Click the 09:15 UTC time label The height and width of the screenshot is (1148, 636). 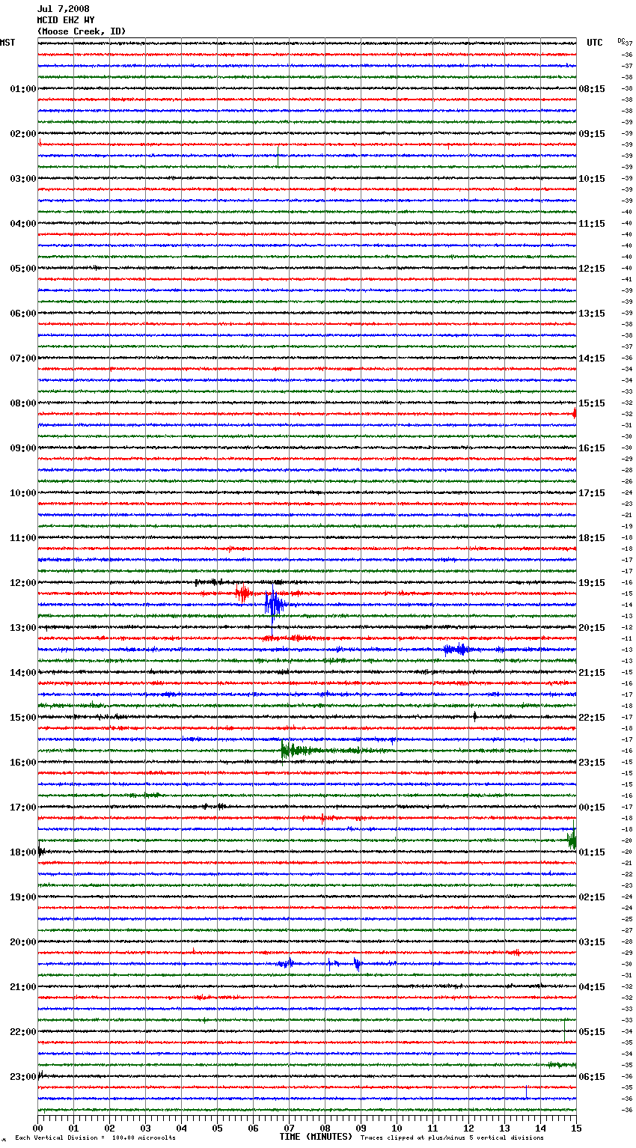[x=592, y=134]
